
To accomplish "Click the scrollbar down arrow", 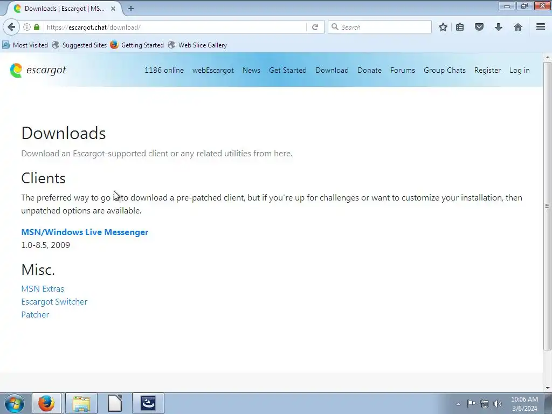I will [x=548, y=388].
